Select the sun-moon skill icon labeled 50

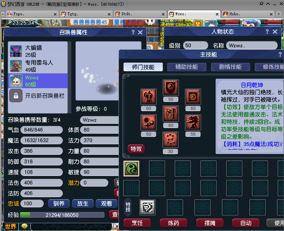coord(148,122)
